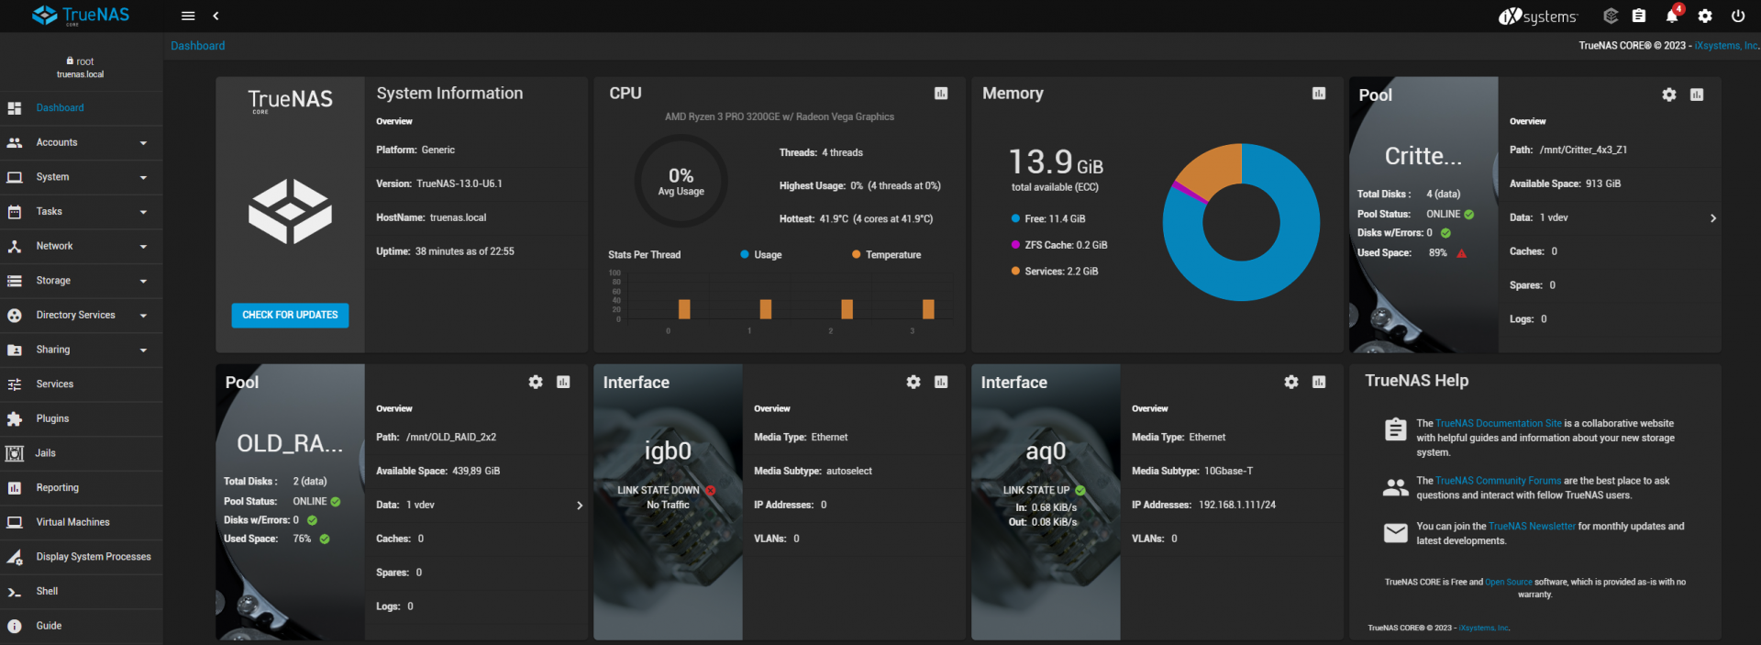Image resolution: width=1761 pixels, height=645 pixels.
Task: Click iXsystems, Inc. link in header
Action: click(1726, 46)
